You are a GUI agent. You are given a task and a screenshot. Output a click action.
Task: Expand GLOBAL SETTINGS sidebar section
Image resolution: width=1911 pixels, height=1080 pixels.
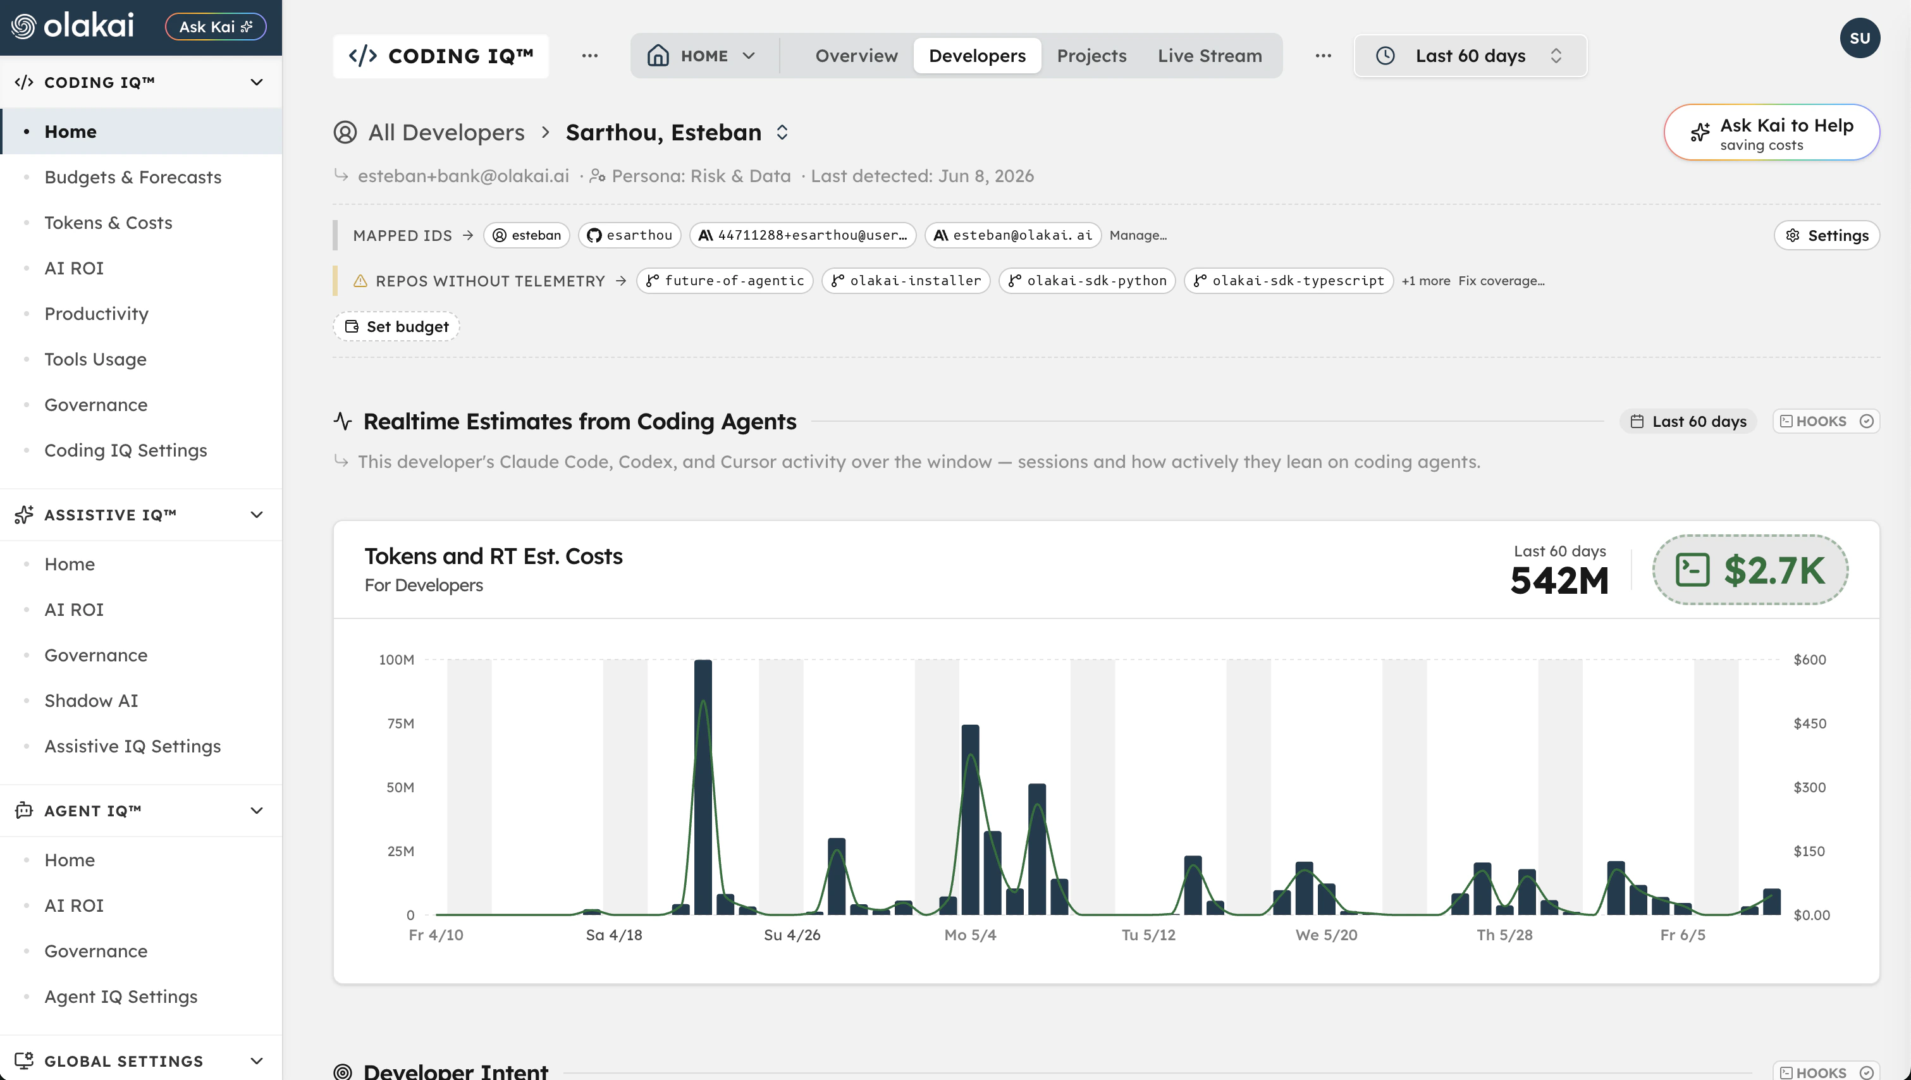pos(257,1061)
